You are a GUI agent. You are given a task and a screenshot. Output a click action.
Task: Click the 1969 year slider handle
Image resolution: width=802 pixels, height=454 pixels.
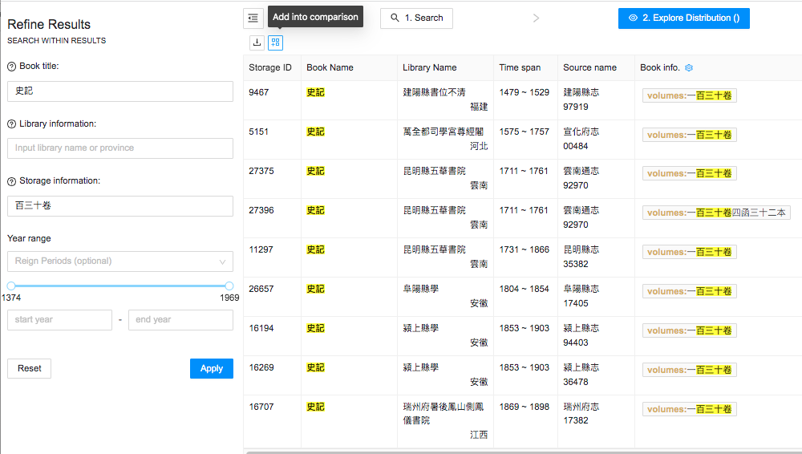229,286
